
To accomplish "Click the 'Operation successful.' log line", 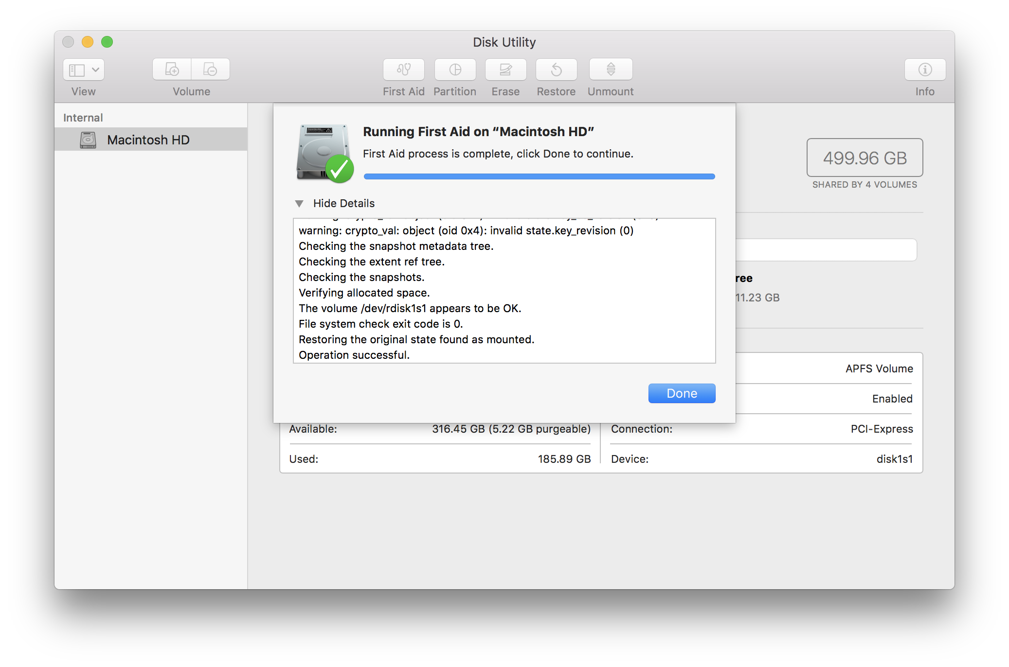I will coord(354,355).
